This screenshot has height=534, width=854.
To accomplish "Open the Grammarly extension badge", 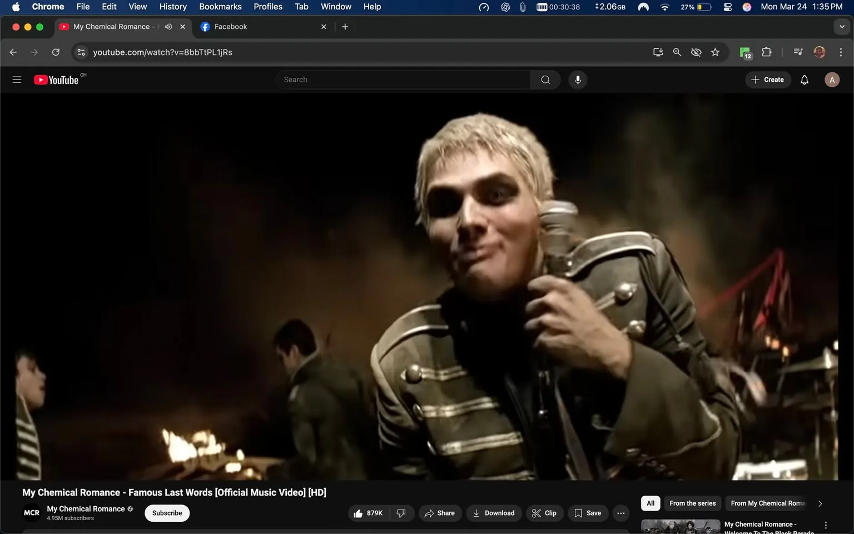I will 745,52.
